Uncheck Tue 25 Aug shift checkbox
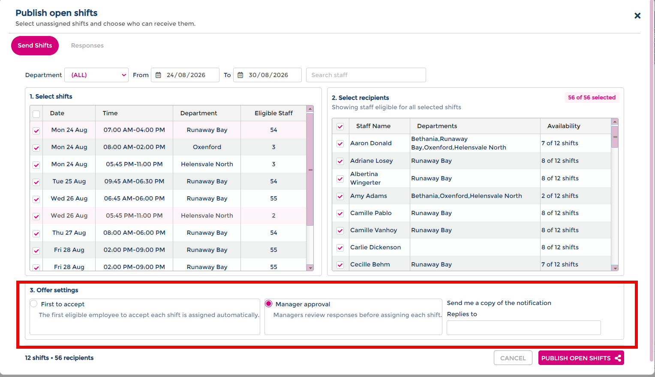Screen dimensions: 655x377 (x=36, y=182)
